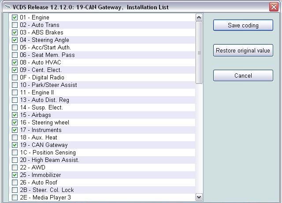This screenshot has height=203, width=282.
Task: Uncheck the 01 - Engine checkbox
Action: [15, 18]
